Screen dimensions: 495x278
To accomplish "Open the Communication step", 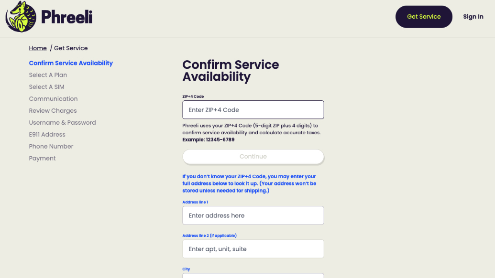I will pos(53,98).
